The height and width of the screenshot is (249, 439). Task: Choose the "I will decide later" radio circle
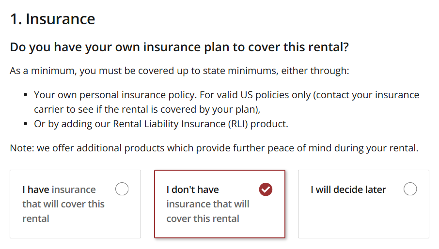[410, 189]
